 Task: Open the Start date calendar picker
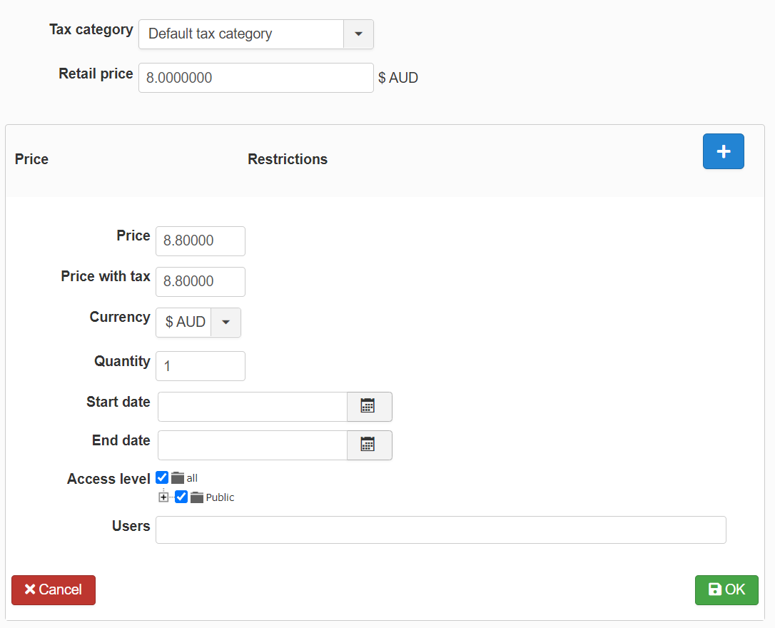368,406
